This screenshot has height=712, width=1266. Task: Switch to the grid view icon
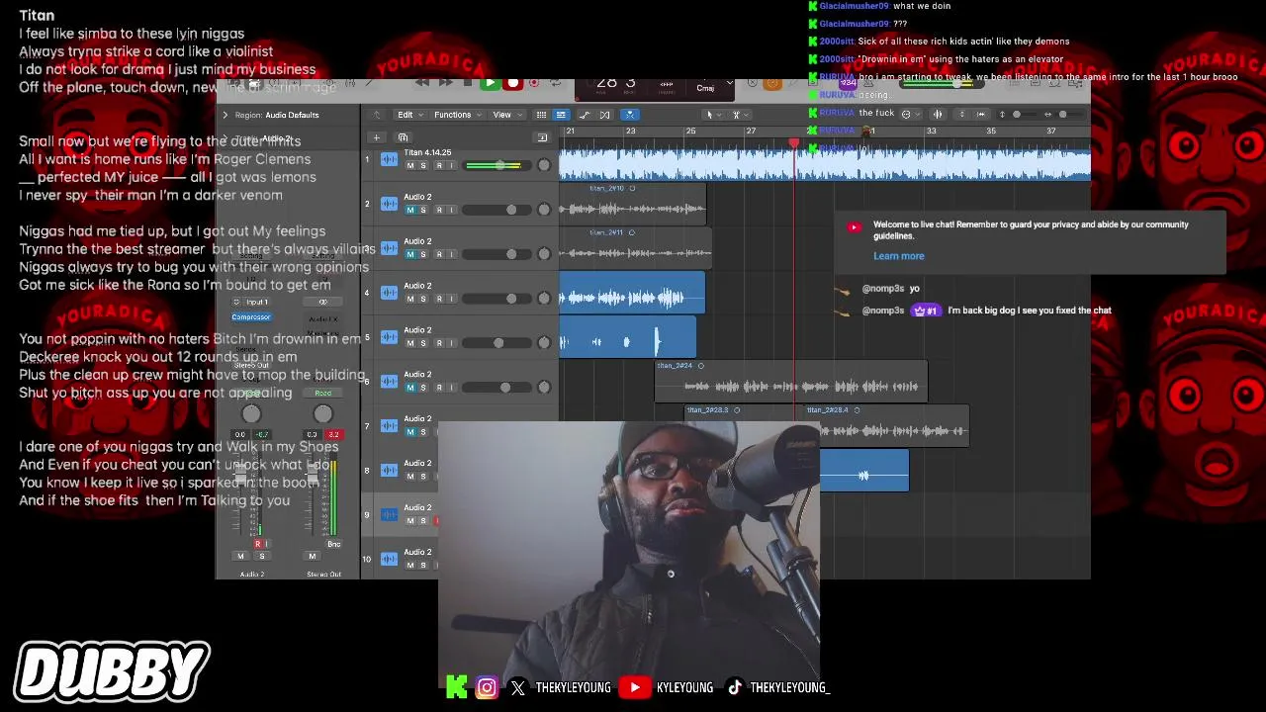pyautogui.click(x=541, y=115)
